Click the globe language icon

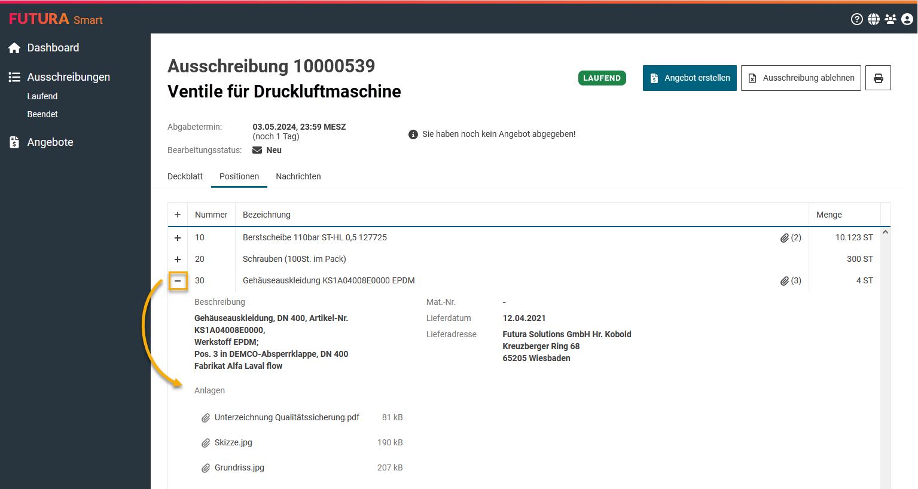(874, 19)
